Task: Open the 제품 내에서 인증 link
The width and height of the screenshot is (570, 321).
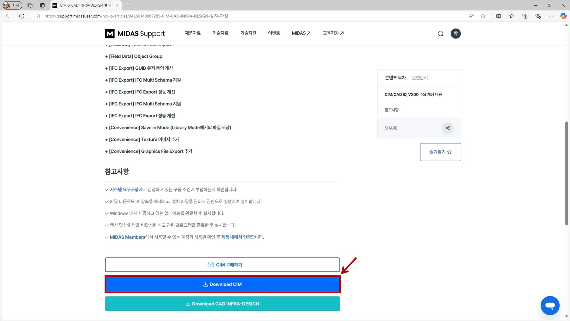Action: coord(236,237)
